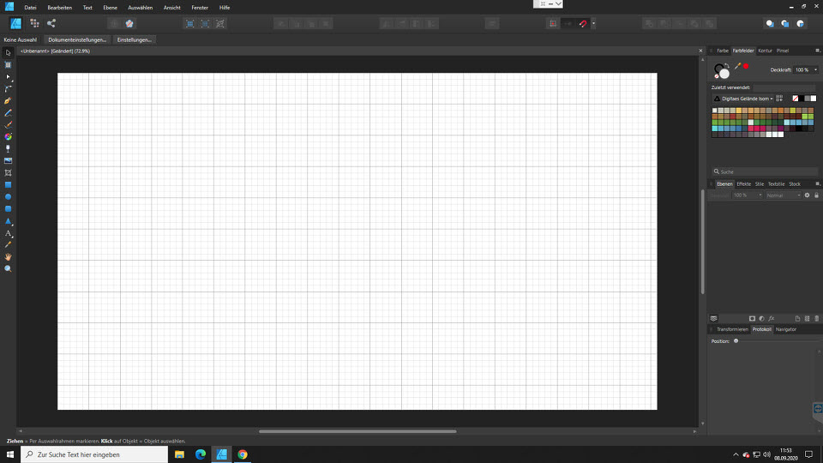Toggle the layer lock icon
The width and height of the screenshot is (823, 463).
[817, 195]
